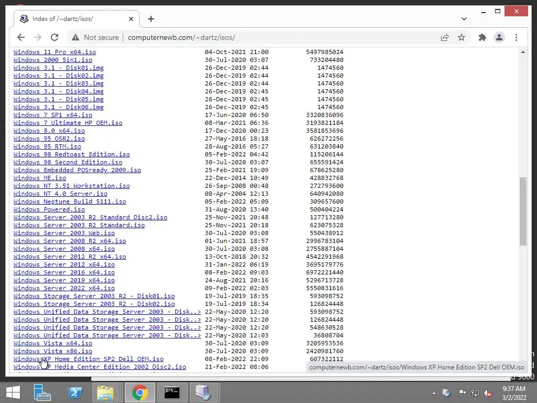
Task: Open the network tray icon
Action: pos(475,393)
